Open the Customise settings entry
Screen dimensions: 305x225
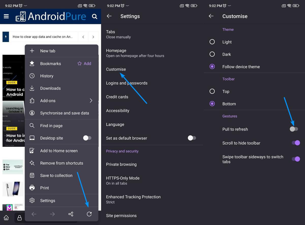[116, 69]
